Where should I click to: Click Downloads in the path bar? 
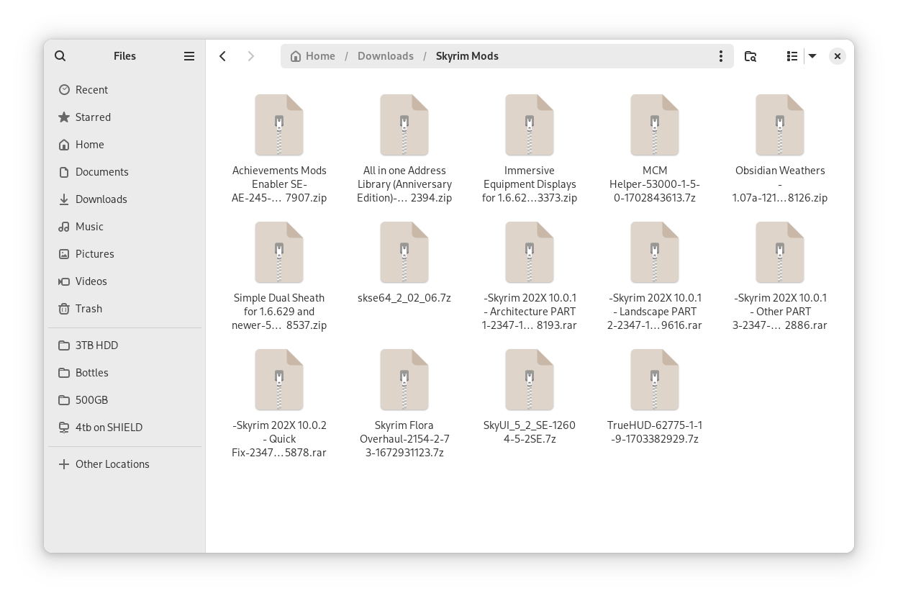(x=386, y=56)
